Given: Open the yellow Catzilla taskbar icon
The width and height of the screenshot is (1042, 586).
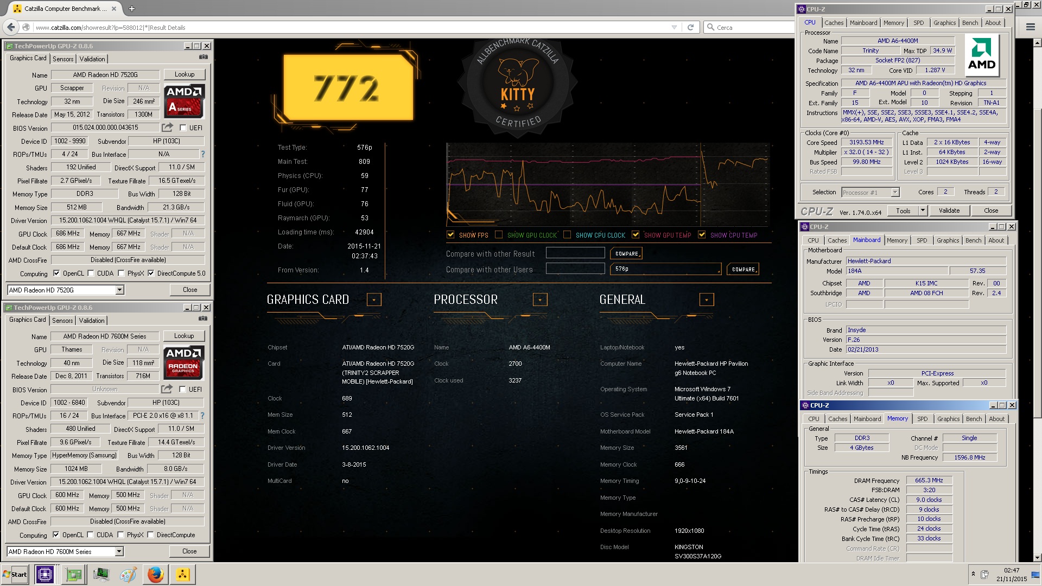Looking at the screenshot, I should (183, 575).
